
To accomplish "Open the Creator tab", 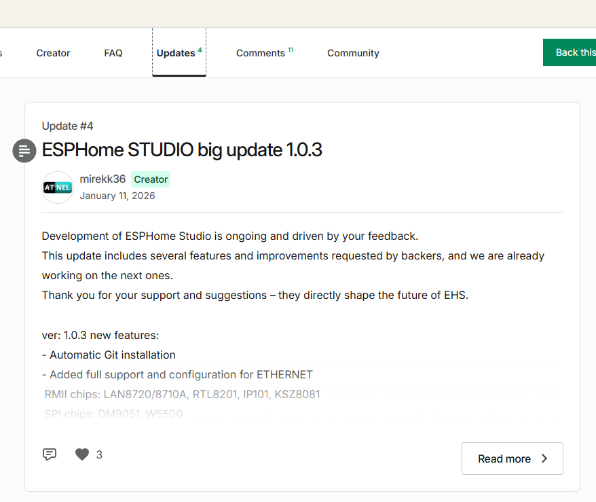I will (x=53, y=53).
